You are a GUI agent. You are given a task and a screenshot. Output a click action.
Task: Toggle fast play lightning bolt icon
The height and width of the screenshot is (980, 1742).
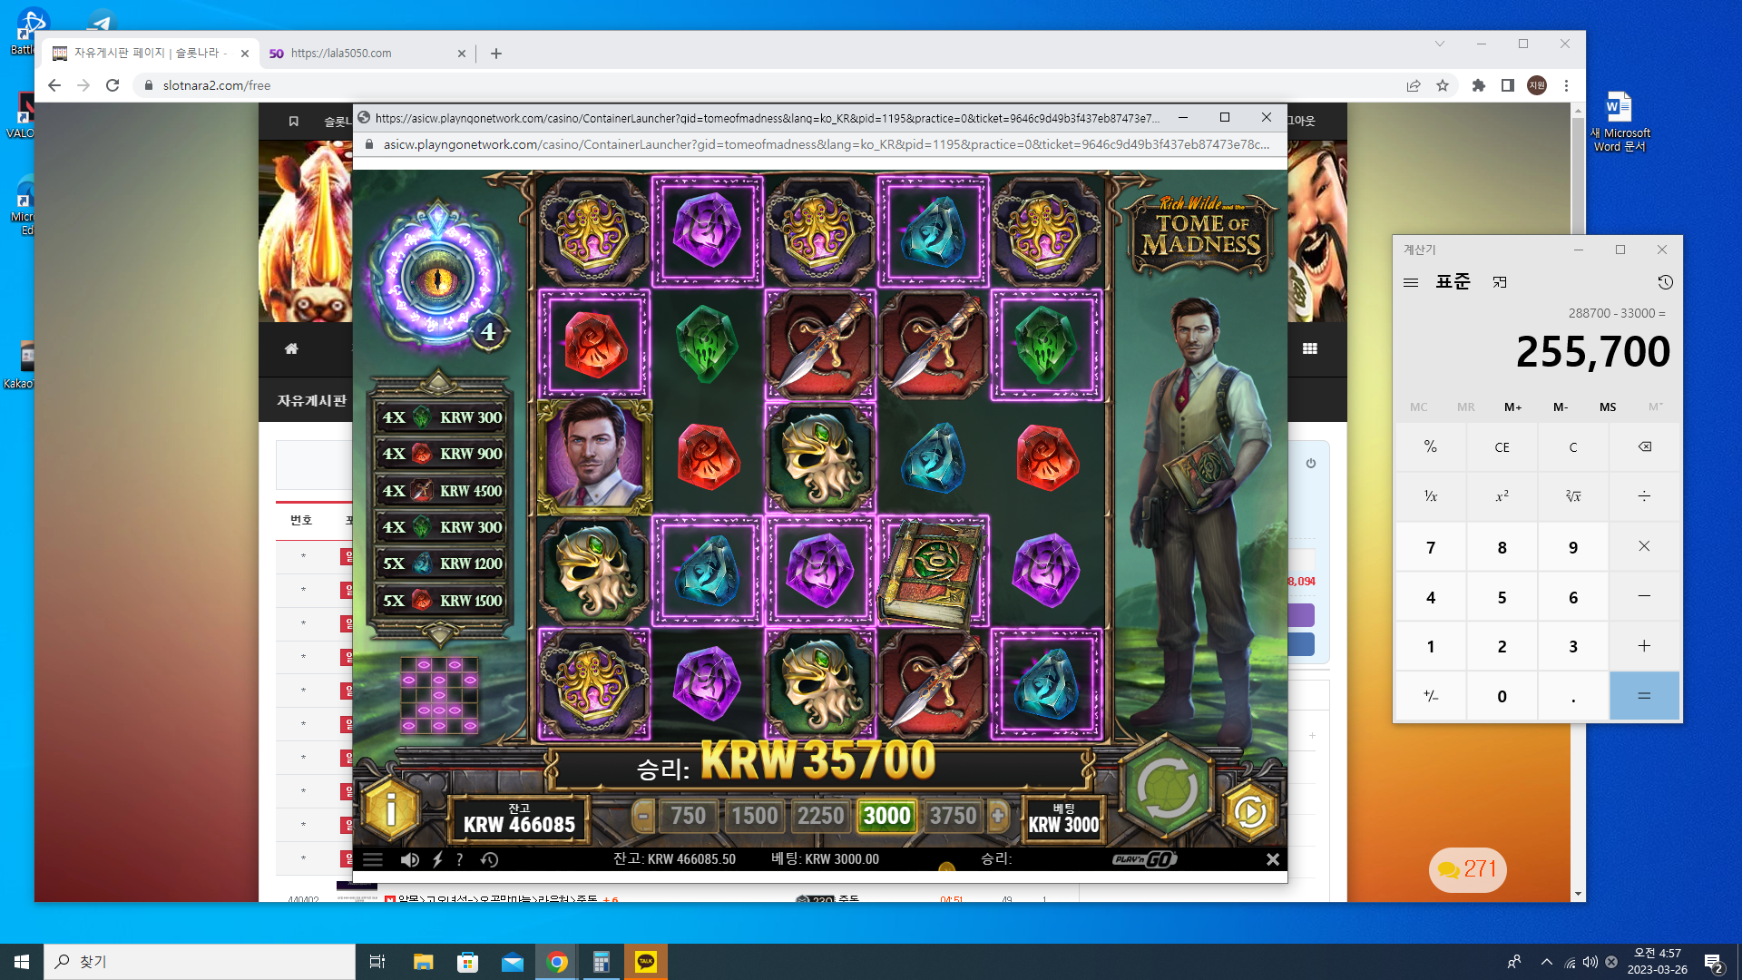pos(437,859)
